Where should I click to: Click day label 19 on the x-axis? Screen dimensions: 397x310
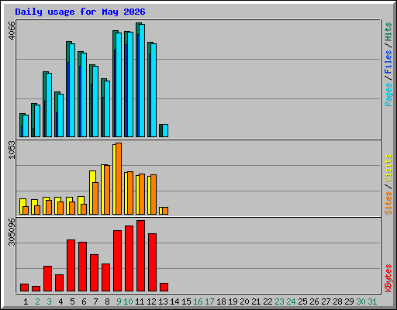pyautogui.click(x=233, y=301)
